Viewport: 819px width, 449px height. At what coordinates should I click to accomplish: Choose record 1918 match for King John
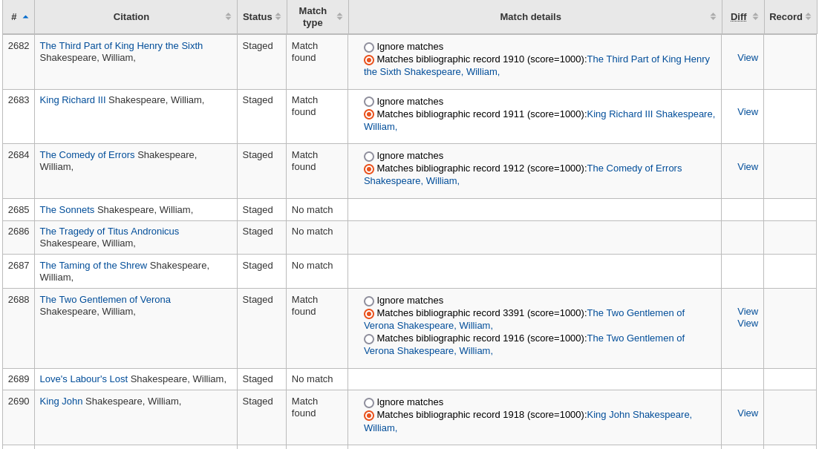(369, 416)
